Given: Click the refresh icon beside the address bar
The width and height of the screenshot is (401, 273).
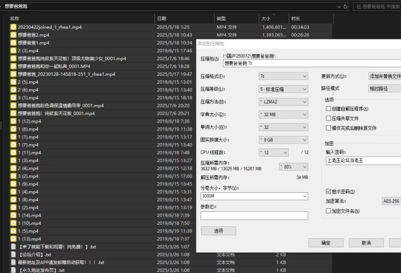Looking at the screenshot, I should 345,7.
